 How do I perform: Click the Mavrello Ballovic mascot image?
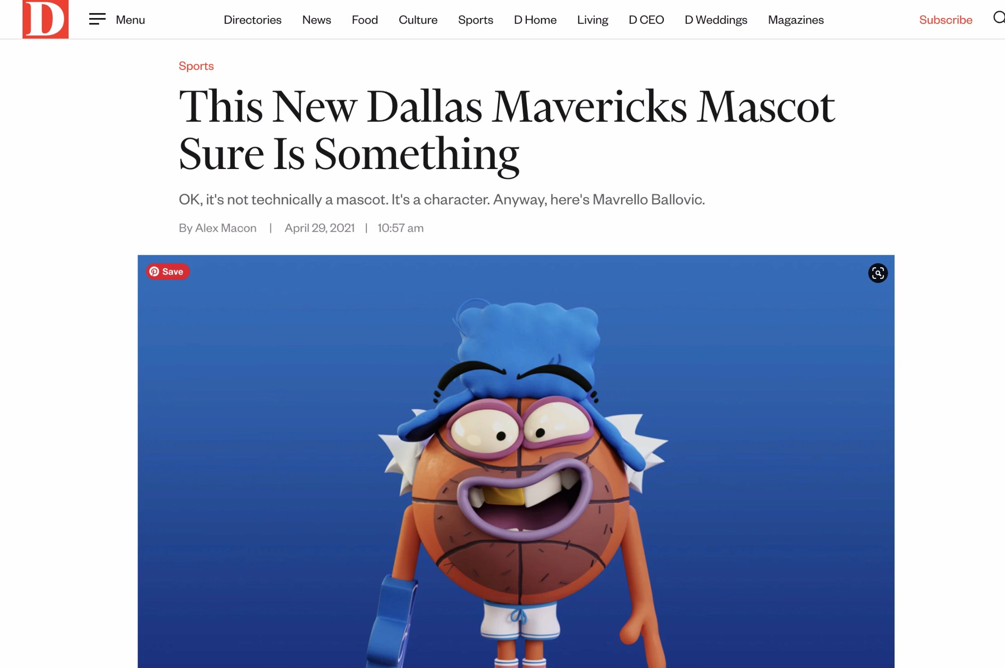pyautogui.click(x=516, y=461)
